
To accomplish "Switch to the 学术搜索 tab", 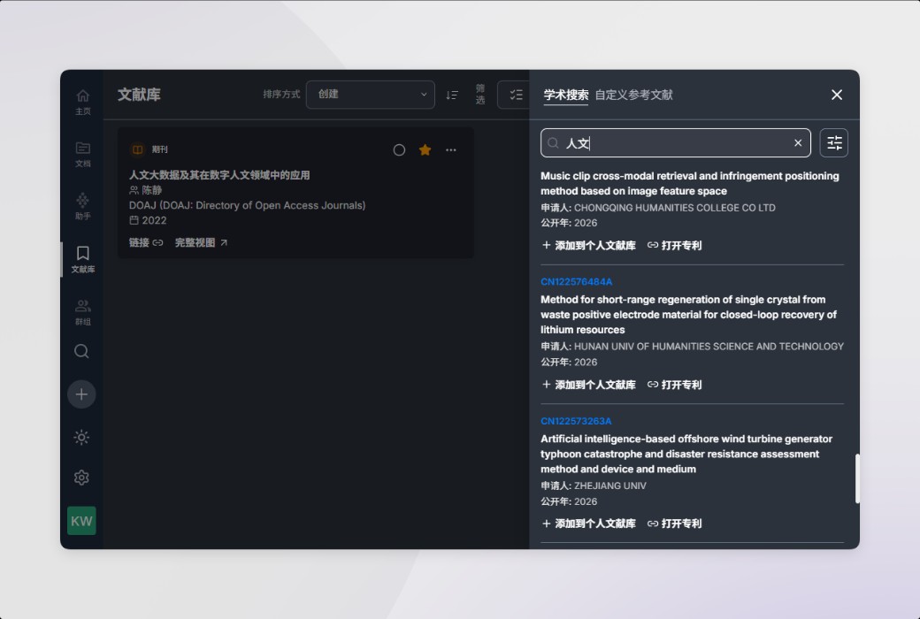I will pos(565,95).
